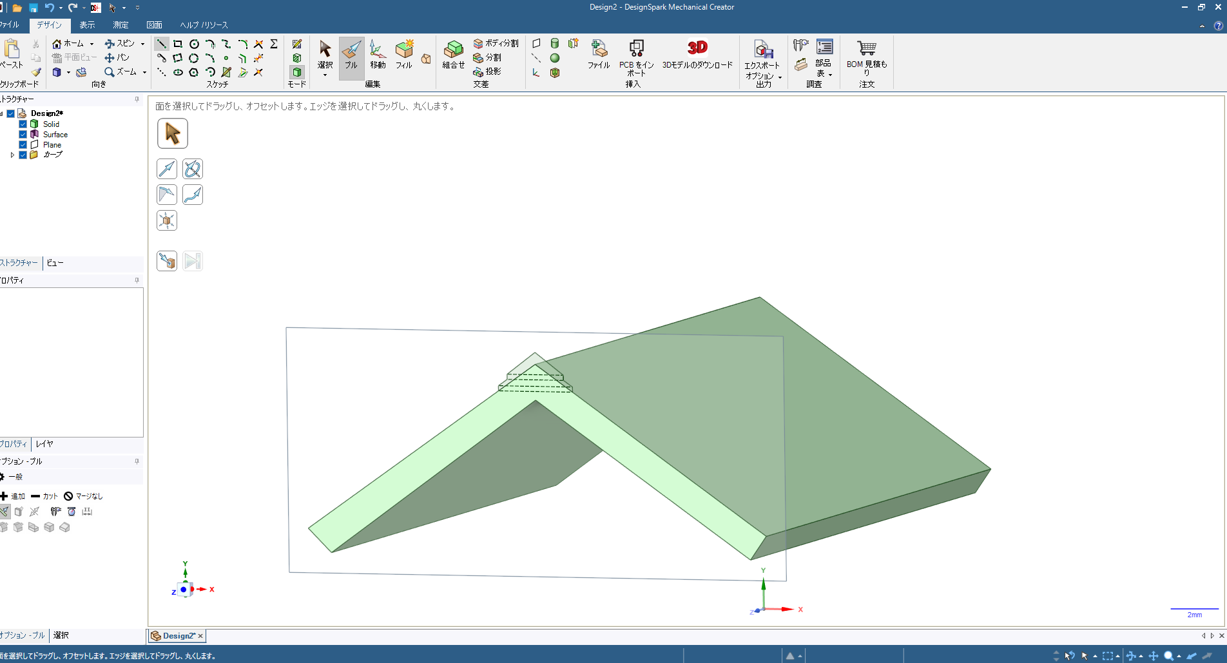Click the ボディ分割 (Split Body) tool
Screen dimensions: 1227x663
[496, 43]
